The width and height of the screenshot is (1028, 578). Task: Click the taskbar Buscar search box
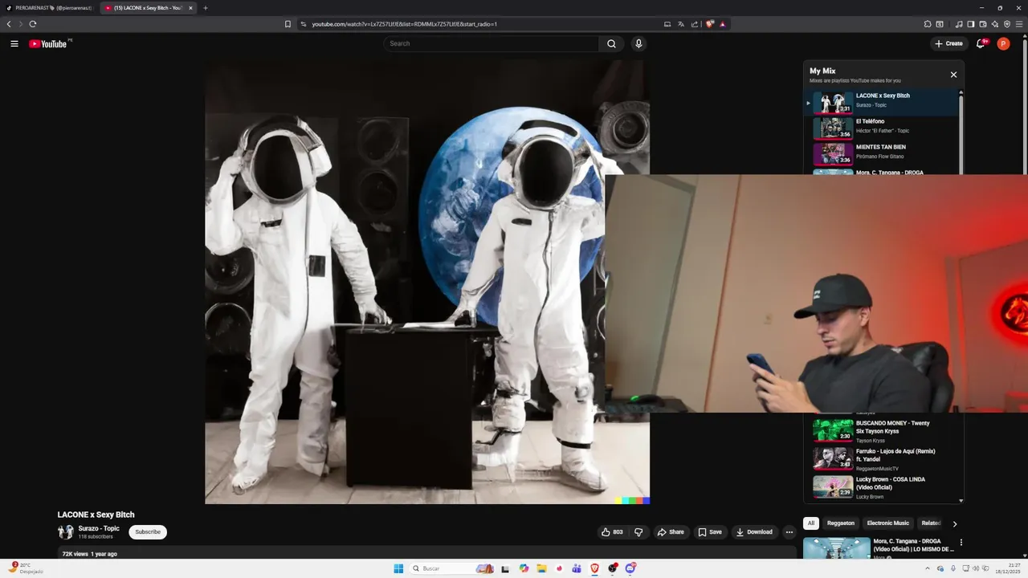452,568
